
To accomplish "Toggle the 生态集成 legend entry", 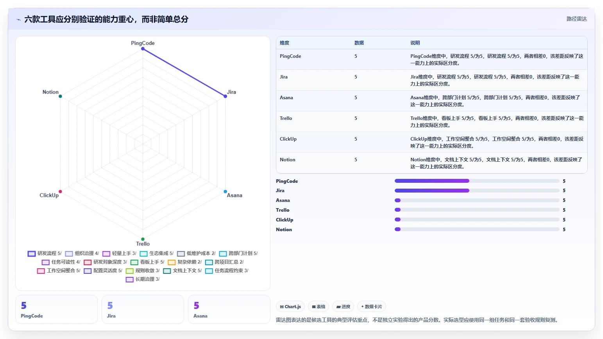I will click(156, 253).
